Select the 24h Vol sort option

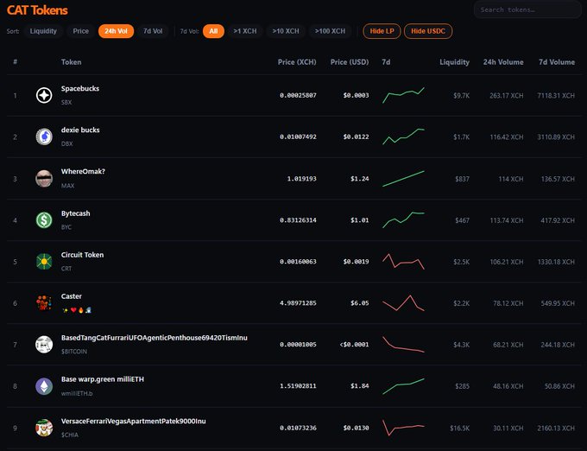(x=116, y=31)
